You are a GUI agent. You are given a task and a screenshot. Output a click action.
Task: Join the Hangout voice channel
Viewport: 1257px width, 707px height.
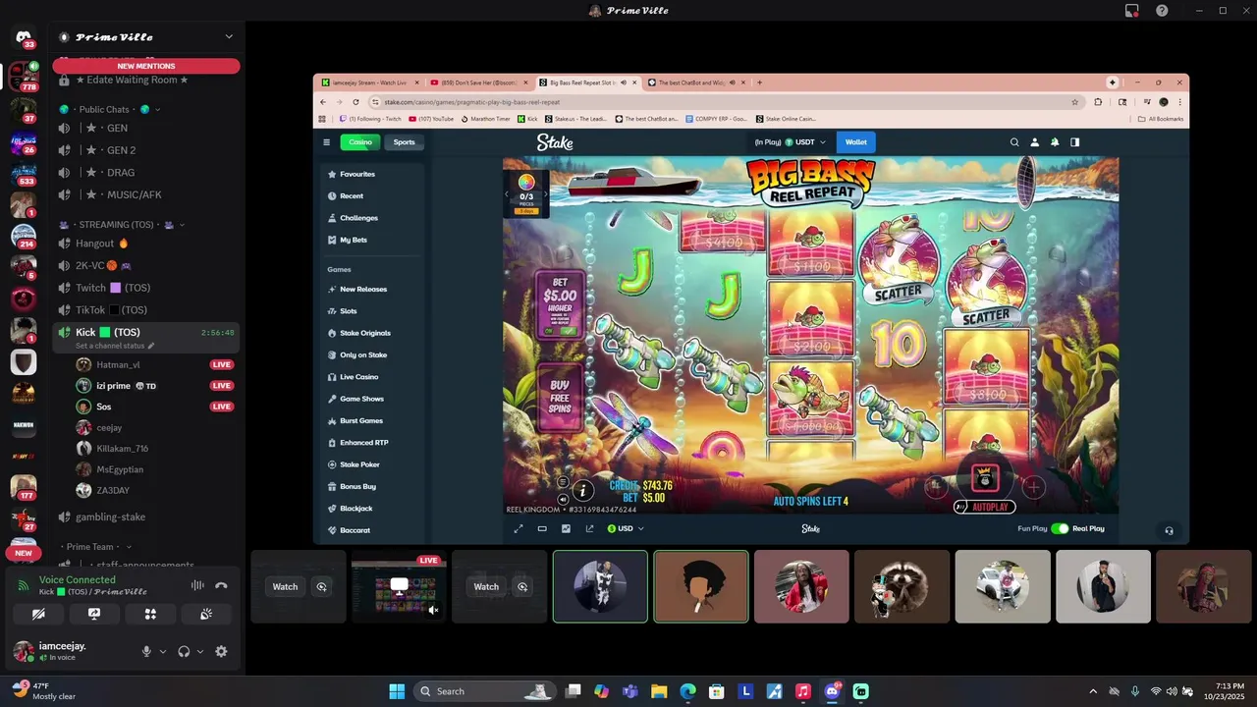point(145,244)
